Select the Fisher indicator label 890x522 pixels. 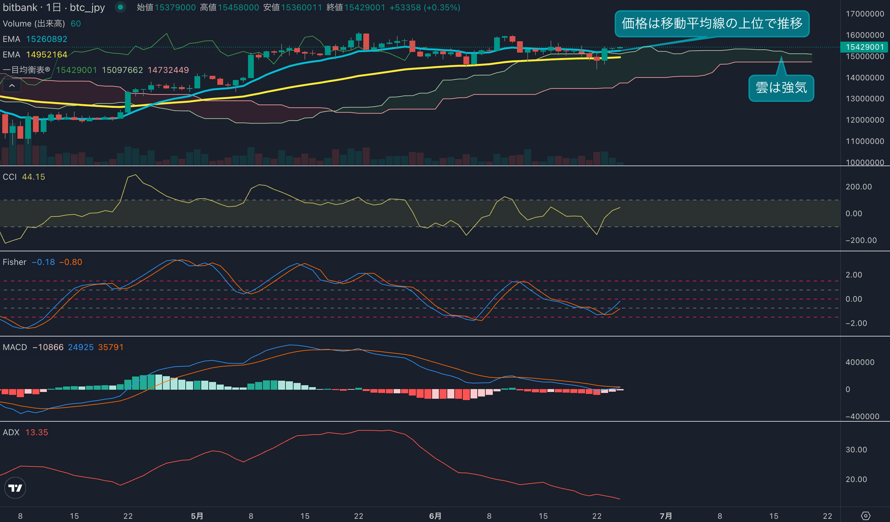point(15,262)
